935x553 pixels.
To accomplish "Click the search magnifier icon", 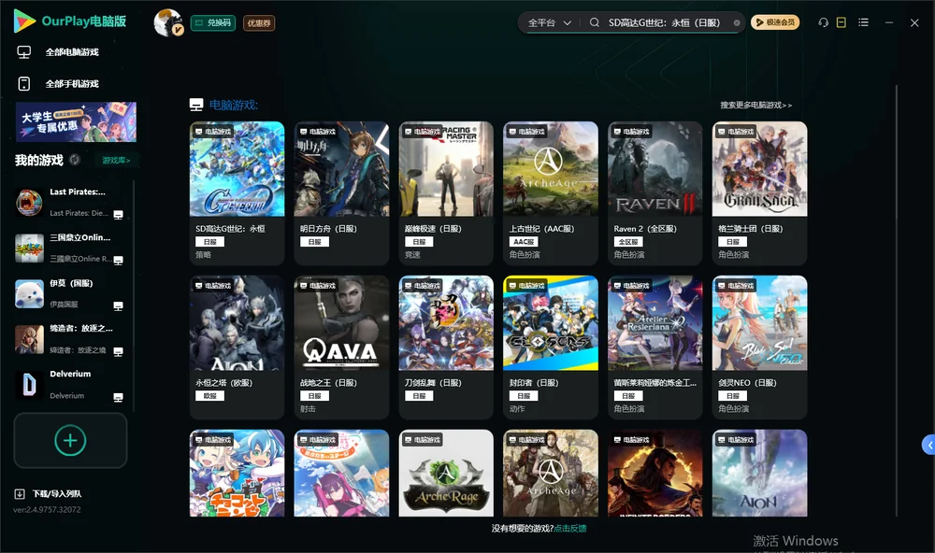I will 594,22.
